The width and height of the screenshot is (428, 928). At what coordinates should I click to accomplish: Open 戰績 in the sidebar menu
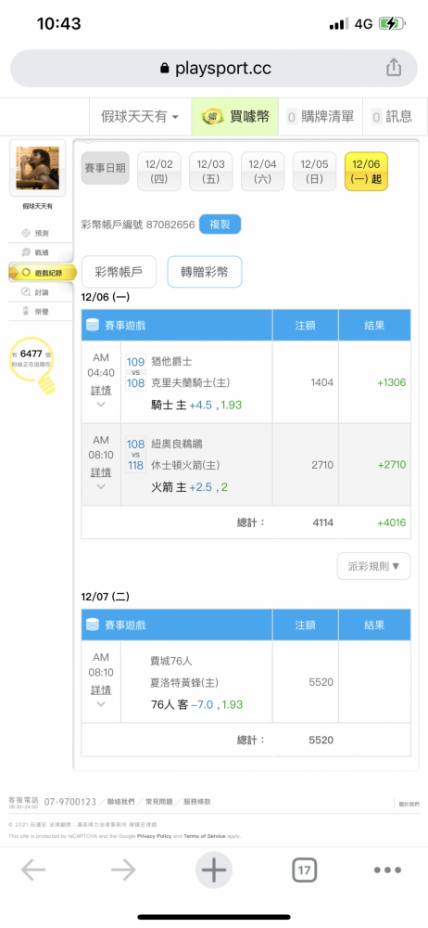click(41, 252)
